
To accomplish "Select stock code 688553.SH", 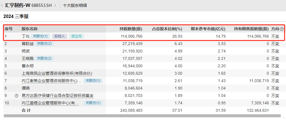I will click(x=42, y=5).
